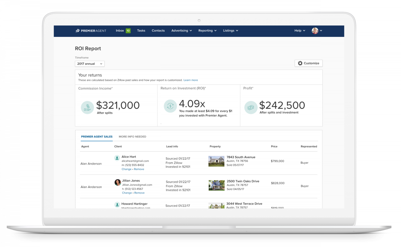Click the gear icon in Customize
The height and width of the screenshot is (247, 401).
click(300, 63)
